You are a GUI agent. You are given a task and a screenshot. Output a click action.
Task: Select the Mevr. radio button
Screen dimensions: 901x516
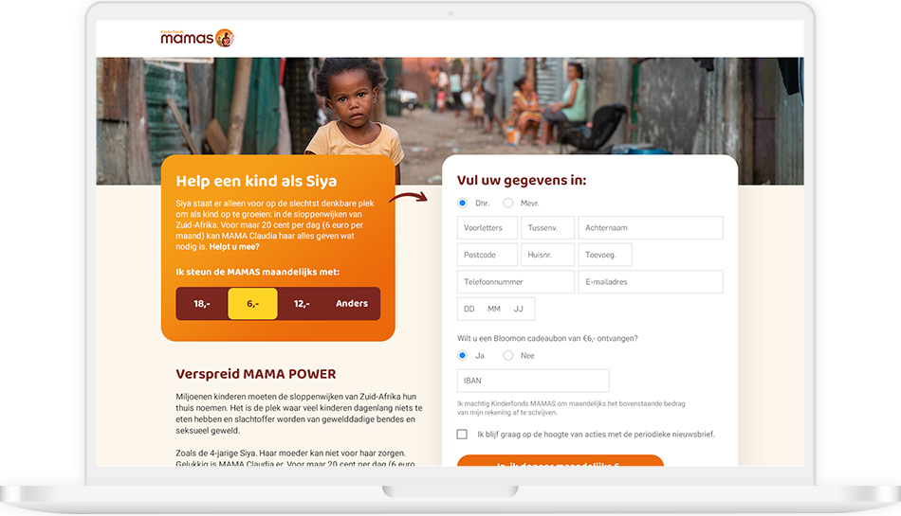coord(508,203)
